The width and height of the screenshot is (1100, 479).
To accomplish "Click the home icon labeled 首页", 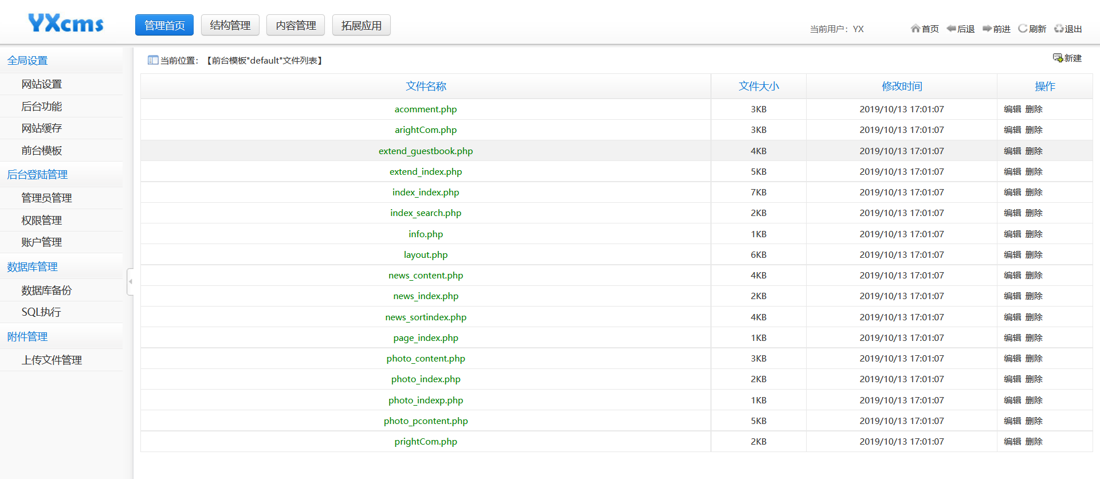I will coord(915,29).
